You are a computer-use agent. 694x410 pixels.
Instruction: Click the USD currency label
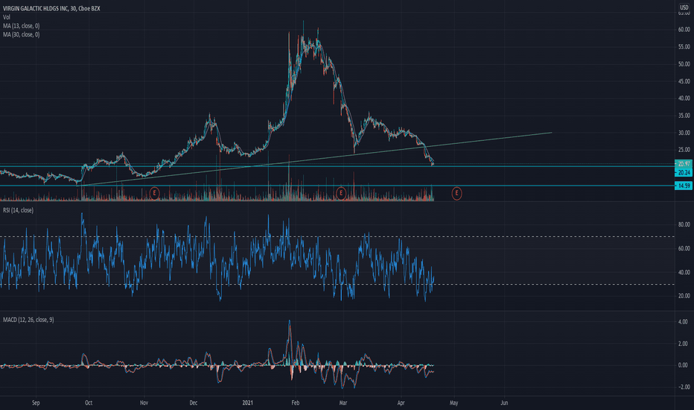(x=684, y=7)
